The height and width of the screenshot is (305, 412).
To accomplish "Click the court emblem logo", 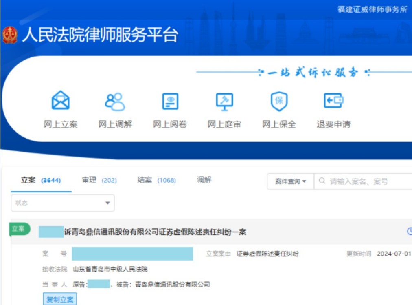I will click(x=10, y=35).
